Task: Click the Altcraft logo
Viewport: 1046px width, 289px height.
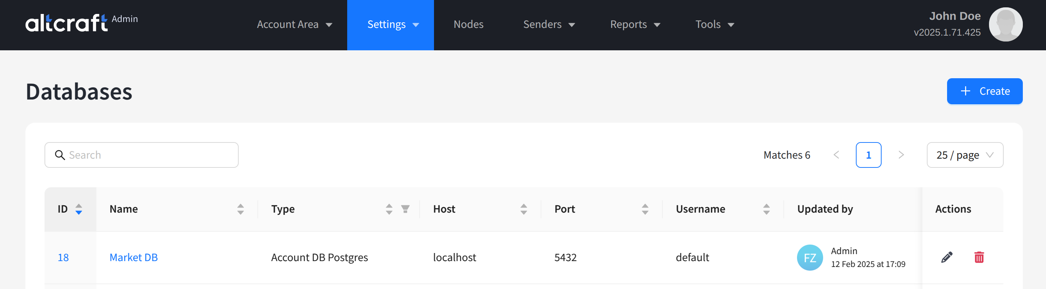Action: tap(67, 23)
